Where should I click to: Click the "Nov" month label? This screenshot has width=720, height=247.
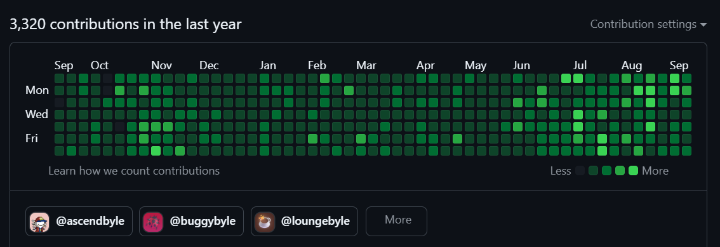coord(162,65)
